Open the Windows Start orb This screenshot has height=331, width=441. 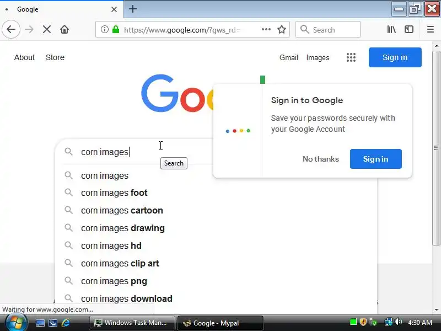15,323
